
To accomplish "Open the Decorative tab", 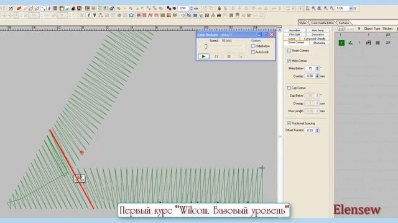I will coord(318,35).
